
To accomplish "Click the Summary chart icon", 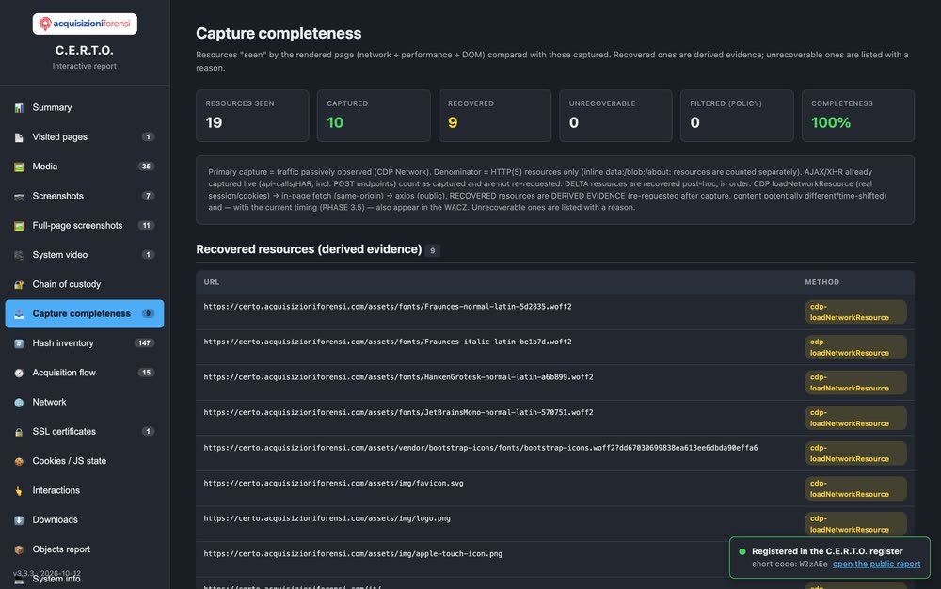I will pyautogui.click(x=19, y=108).
